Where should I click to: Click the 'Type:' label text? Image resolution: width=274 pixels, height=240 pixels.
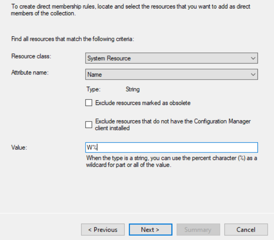[93, 89]
